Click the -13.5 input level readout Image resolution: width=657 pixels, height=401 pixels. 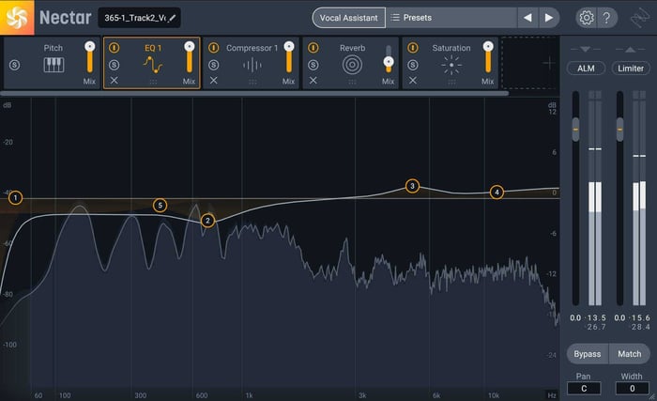[x=595, y=318]
